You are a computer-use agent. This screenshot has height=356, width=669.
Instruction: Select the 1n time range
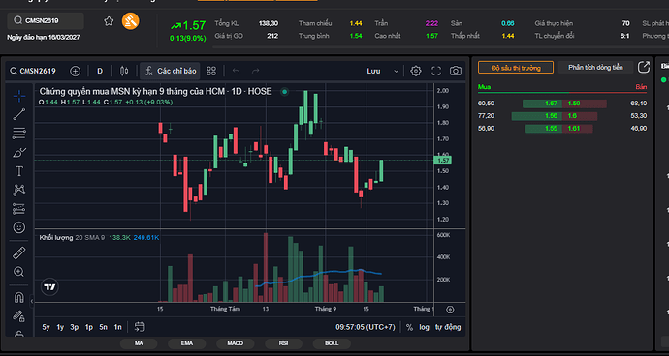point(117,327)
